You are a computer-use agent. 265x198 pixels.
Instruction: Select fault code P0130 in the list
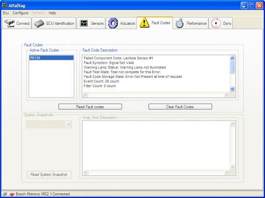pyautogui.click(x=51, y=58)
